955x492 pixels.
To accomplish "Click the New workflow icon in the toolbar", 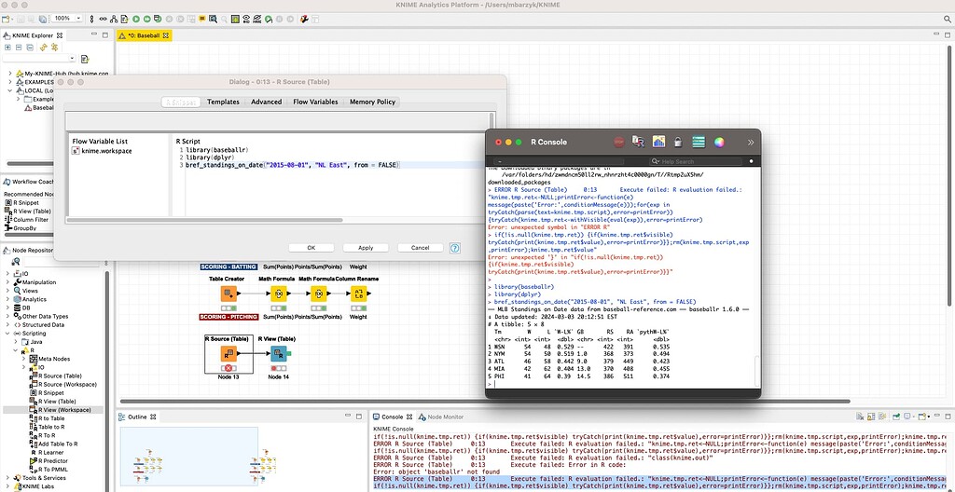I will pyautogui.click(x=5, y=19).
